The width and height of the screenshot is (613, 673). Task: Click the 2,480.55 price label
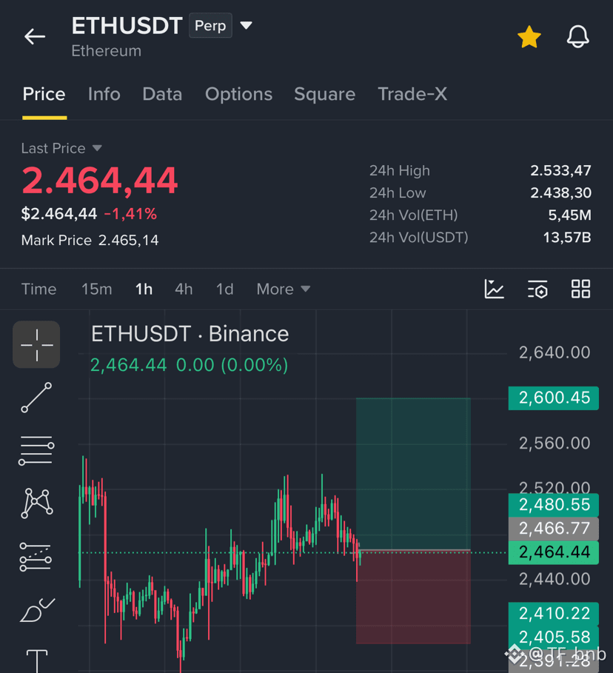(553, 505)
